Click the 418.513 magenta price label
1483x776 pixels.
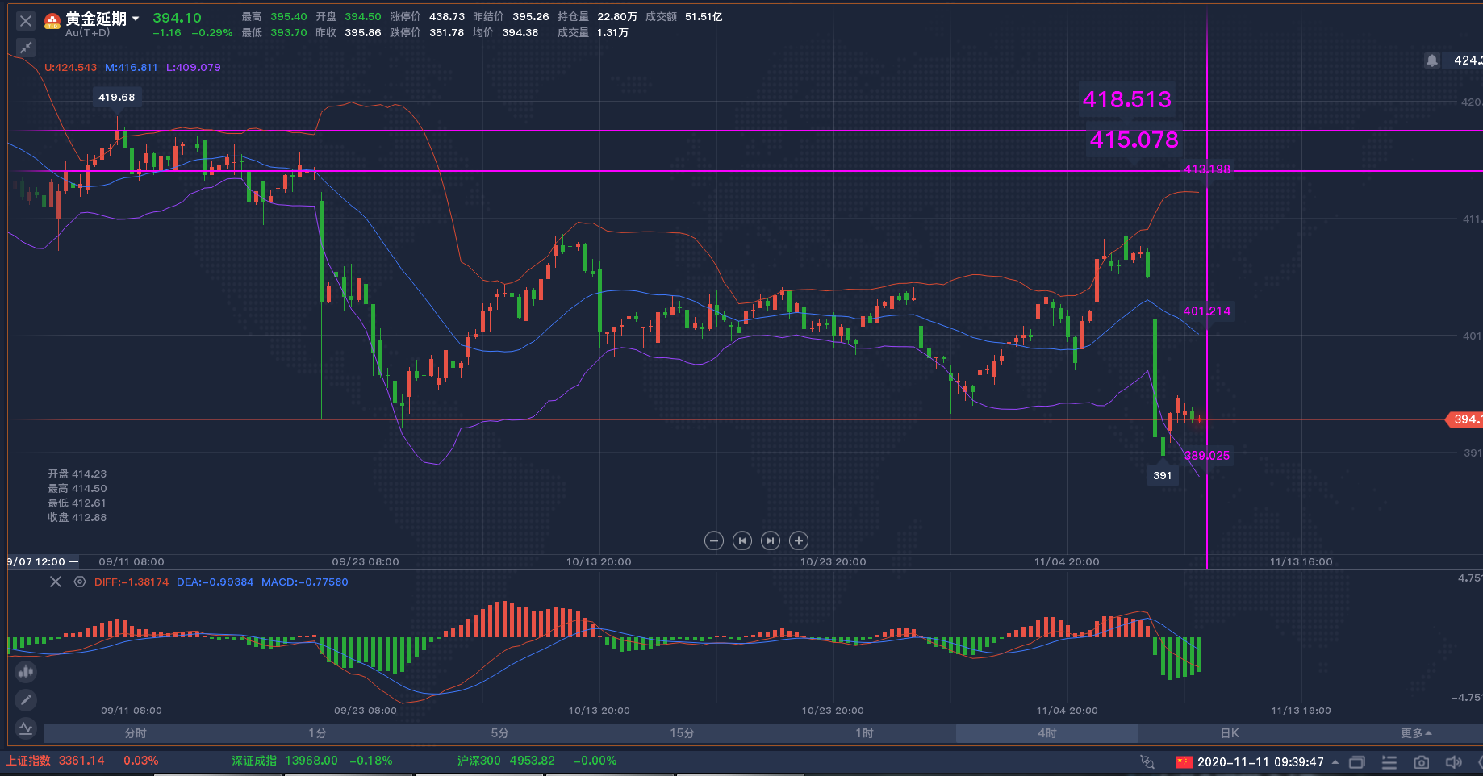pos(1126,99)
